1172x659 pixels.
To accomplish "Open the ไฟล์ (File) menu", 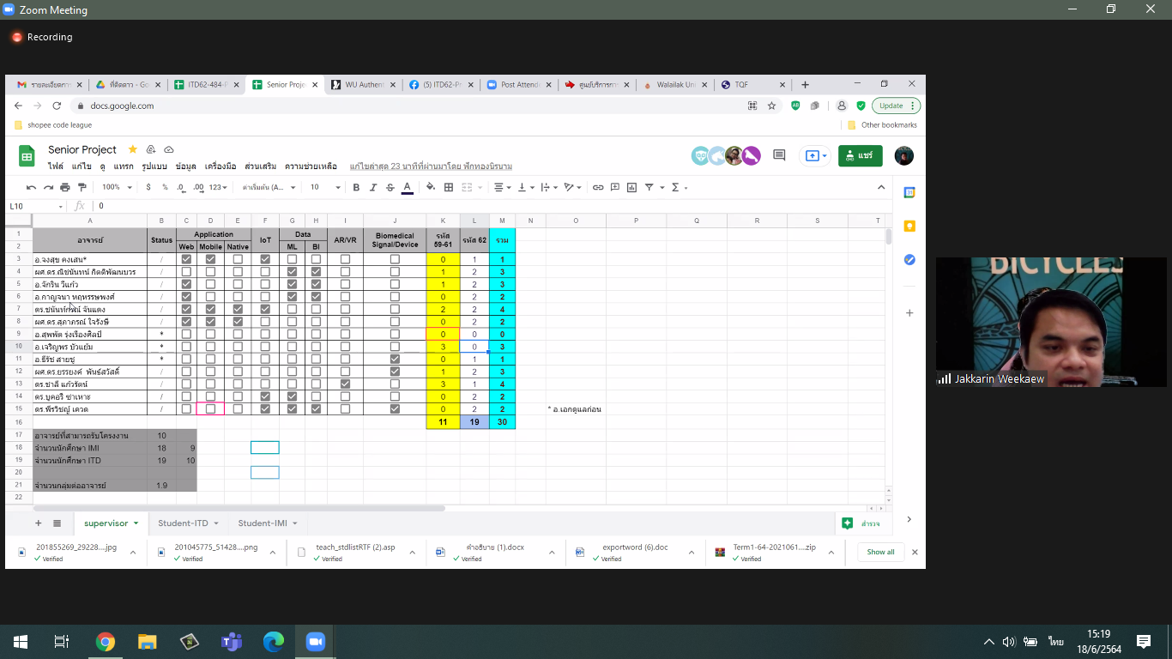I will (56, 166).
